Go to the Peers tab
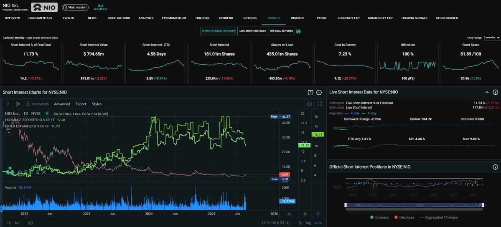 point(321,18)
